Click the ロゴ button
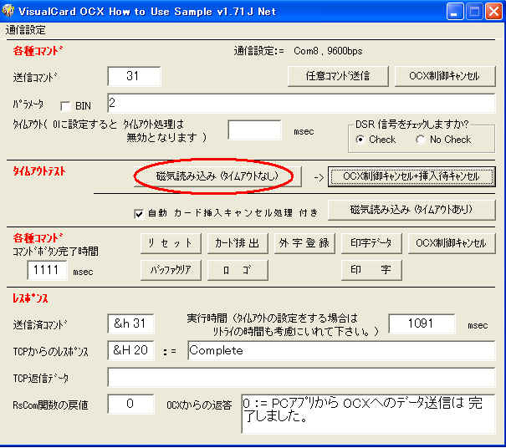This screenshot has width=506, height=448. pos(238,270)
